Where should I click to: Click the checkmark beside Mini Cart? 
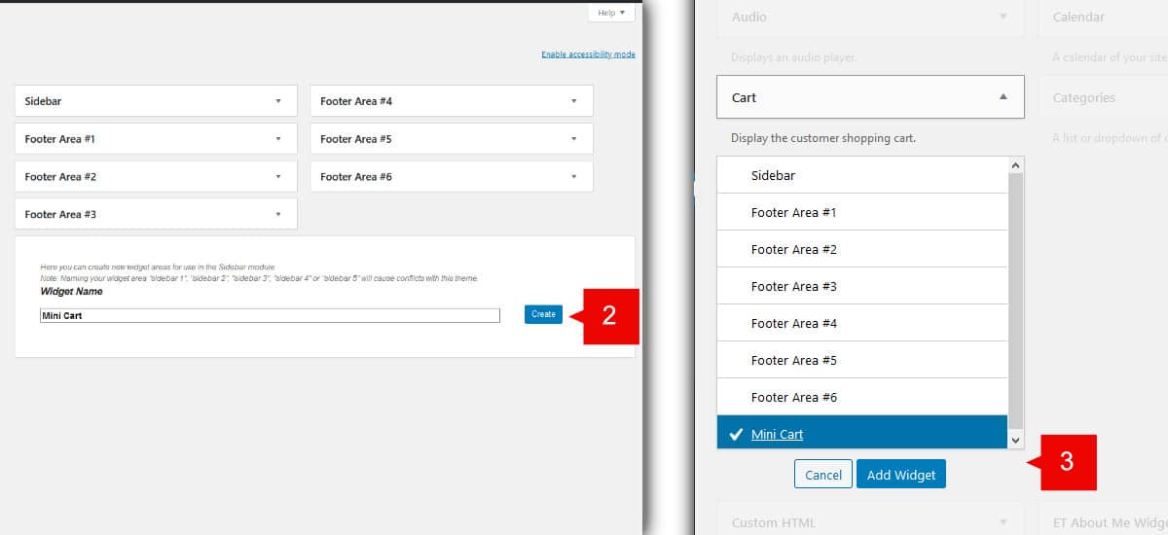(x=736, y=434)
